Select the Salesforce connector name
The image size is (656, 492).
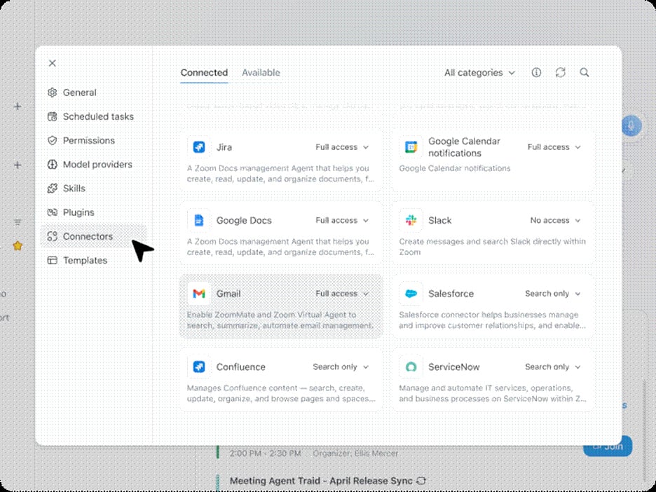[x=451, y=294]
